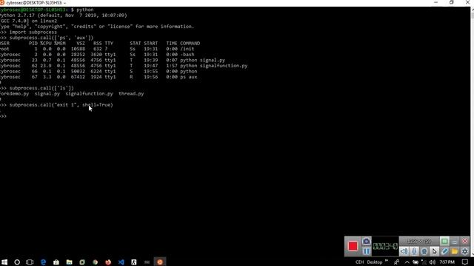The height and width of the screenshot is (266, 474).
Task: Open the CEH toolbar in the taskbar
Action: [359, 262]
